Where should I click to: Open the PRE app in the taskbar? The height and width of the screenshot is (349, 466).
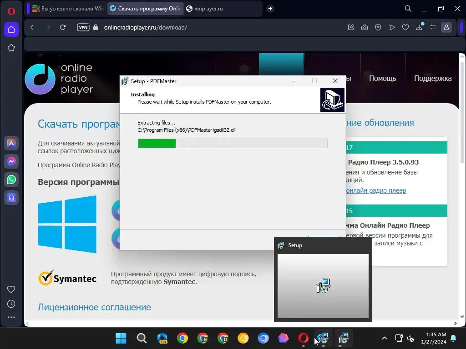tap(162, 338)
